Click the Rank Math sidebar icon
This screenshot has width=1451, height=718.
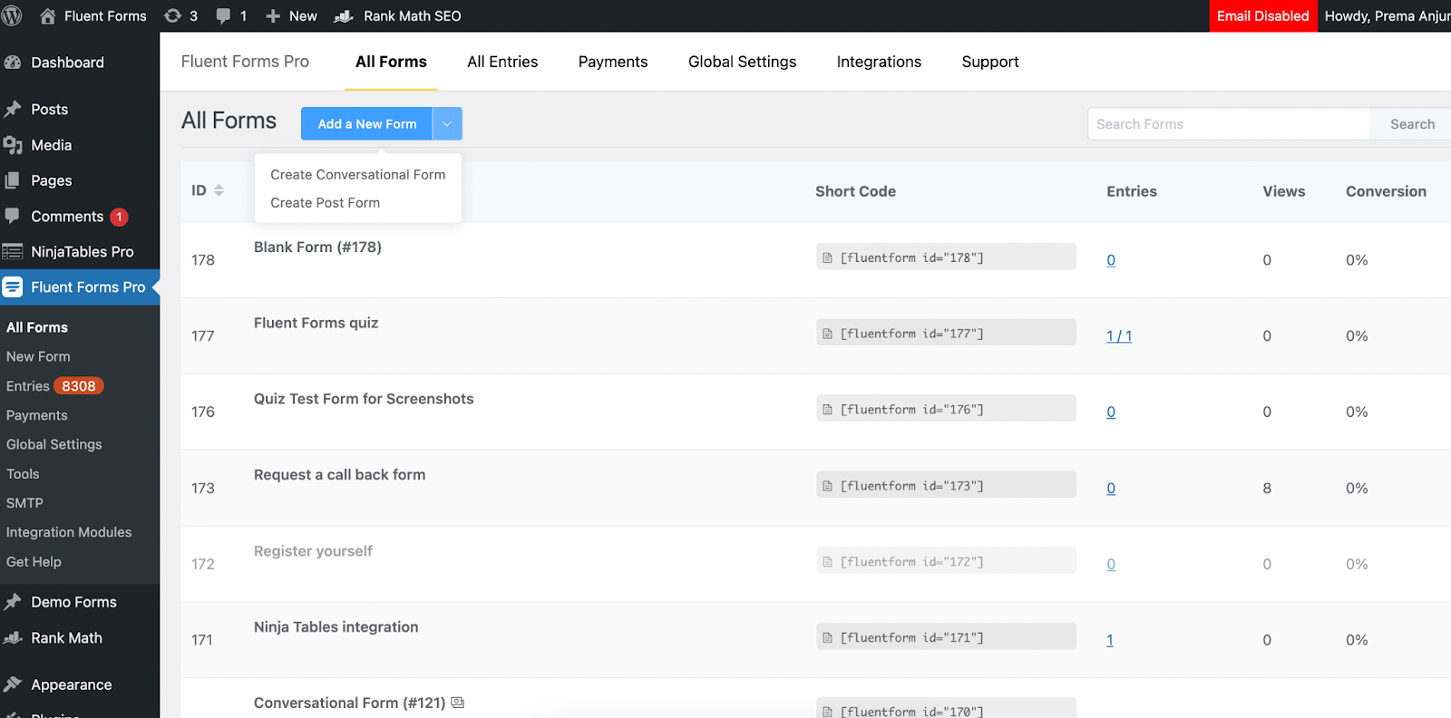point(13,638)
